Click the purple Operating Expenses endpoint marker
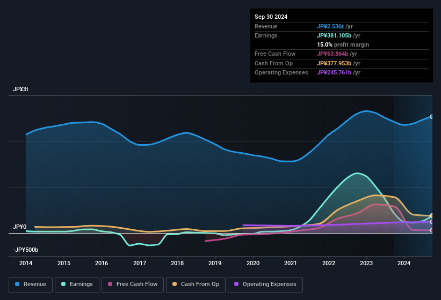 pyautogui.click(x=432, y=222)
